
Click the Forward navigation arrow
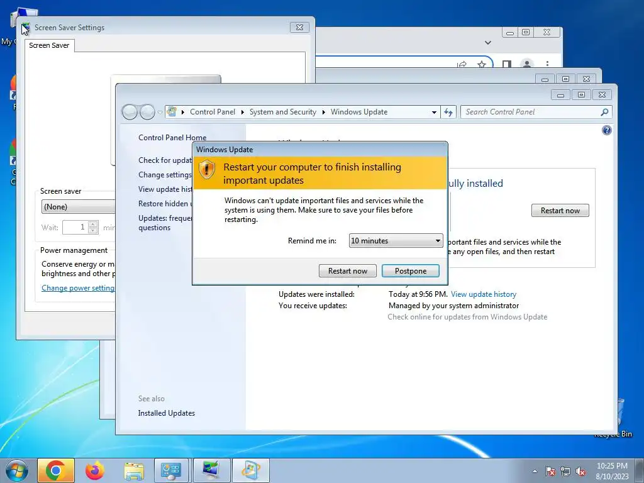point(147,112)
